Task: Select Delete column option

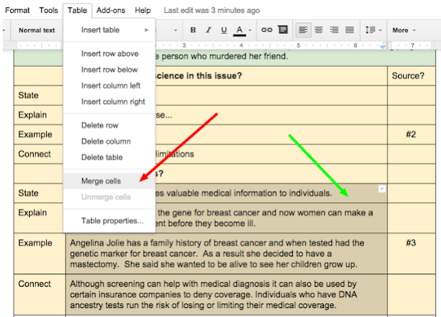Action: pyautogui.click(x=109, y=141)
